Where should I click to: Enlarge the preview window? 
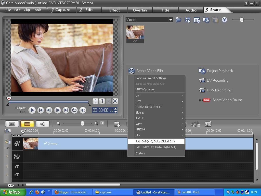tap(115, 101)
